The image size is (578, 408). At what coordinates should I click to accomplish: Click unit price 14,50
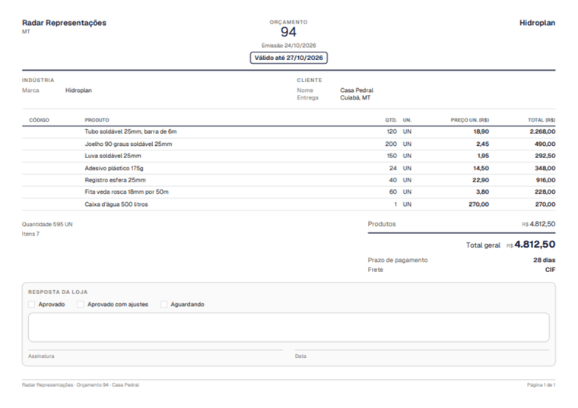click(481, 168)
